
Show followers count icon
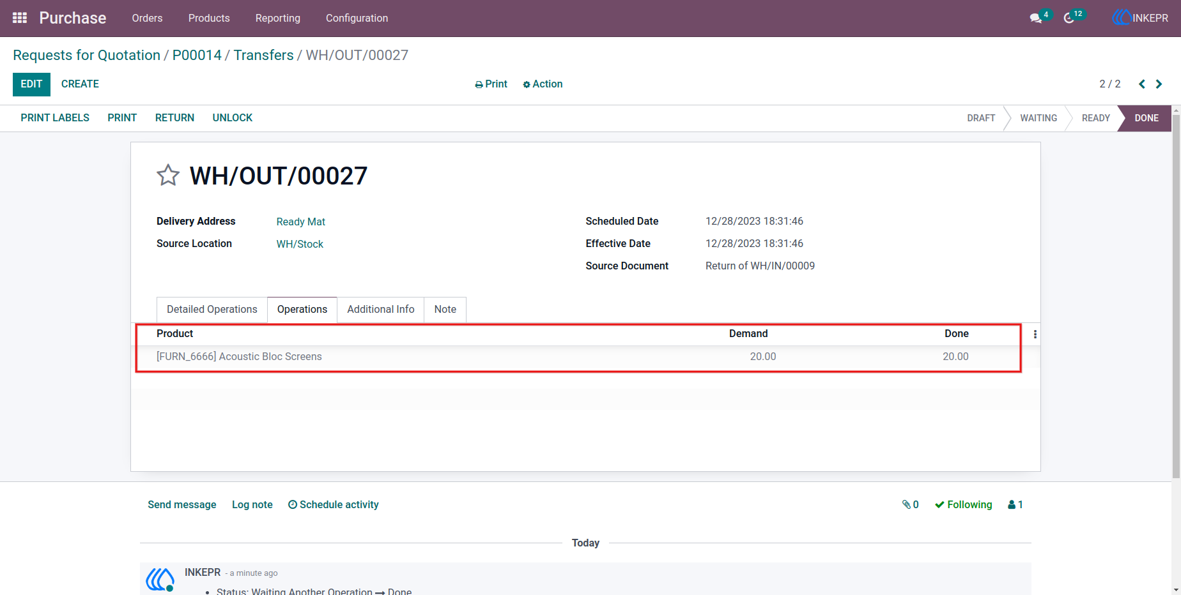[1015, 504]
